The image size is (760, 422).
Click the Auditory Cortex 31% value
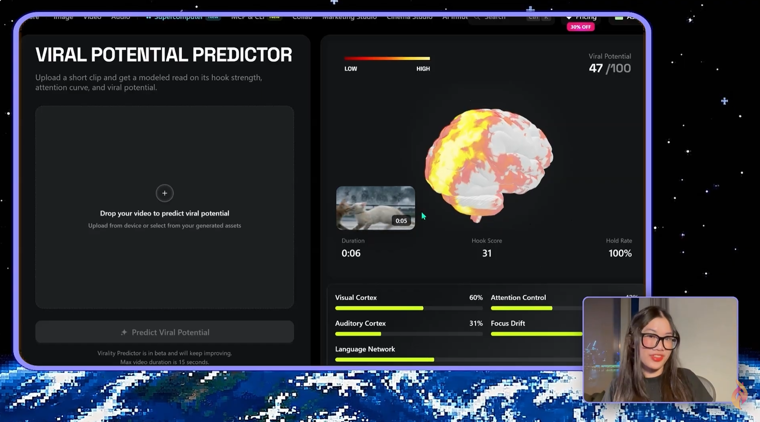[476, 323]
